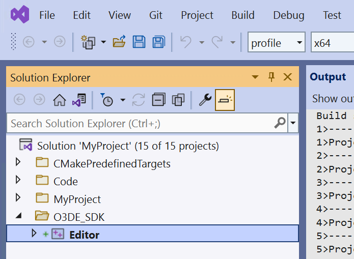354x259 pixels.
Task: Switch views using Solution Explorer icon
Action: point(78,100)
